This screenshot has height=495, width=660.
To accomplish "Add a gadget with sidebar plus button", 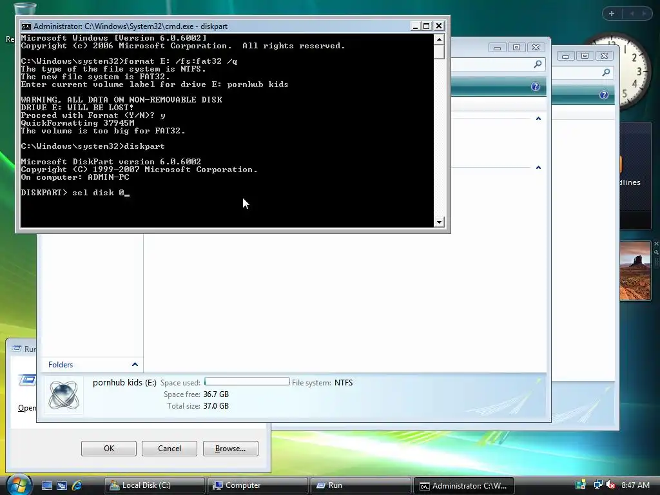I will [612, 14].
